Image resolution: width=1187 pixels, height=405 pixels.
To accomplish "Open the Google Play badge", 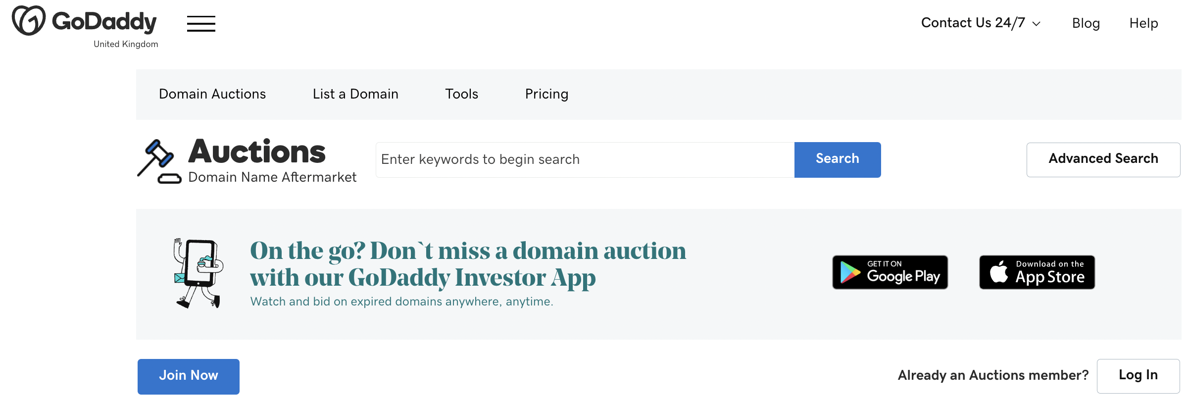I will 890,272.
